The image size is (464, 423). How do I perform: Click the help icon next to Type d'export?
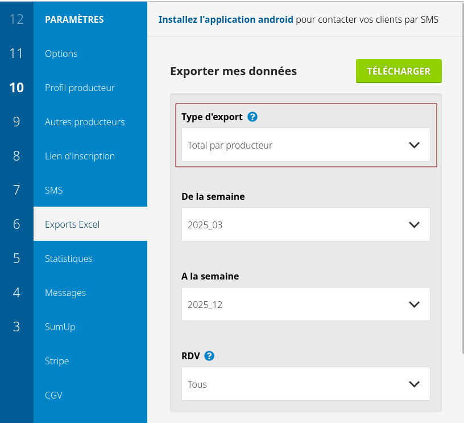[253, 117]
